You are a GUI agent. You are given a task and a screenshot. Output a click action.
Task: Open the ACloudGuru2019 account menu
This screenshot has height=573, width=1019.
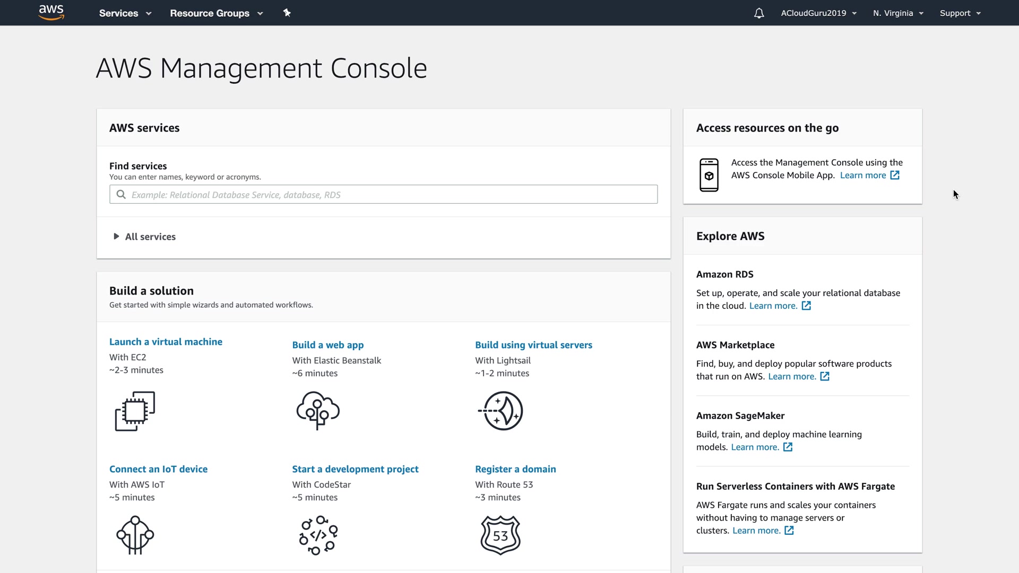click(x=818, y=13)
